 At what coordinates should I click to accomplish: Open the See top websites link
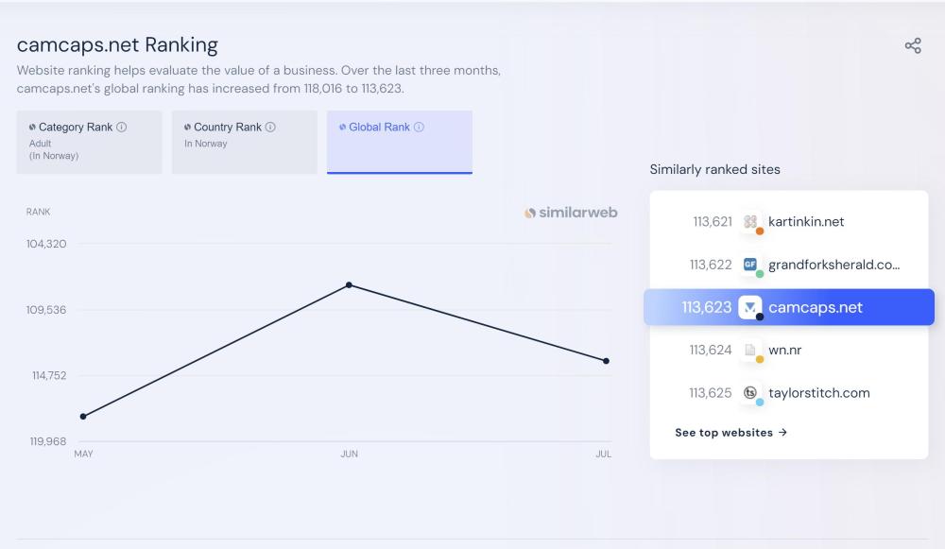730,433
